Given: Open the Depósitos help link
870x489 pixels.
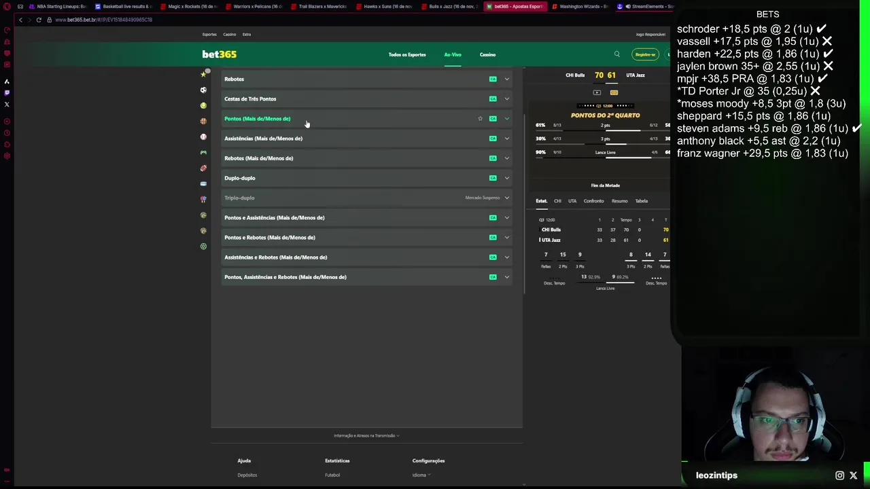Looking at the screenshot, I should pyautogui.click(x=247, y=475).
